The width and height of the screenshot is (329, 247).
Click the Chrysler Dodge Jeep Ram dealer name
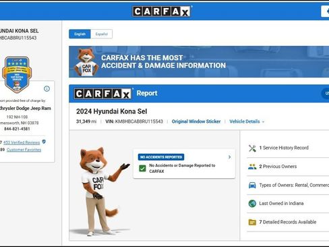point(25,109)
